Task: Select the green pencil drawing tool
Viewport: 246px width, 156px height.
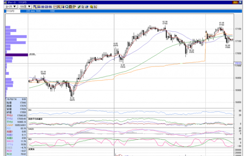Action: 79,7
